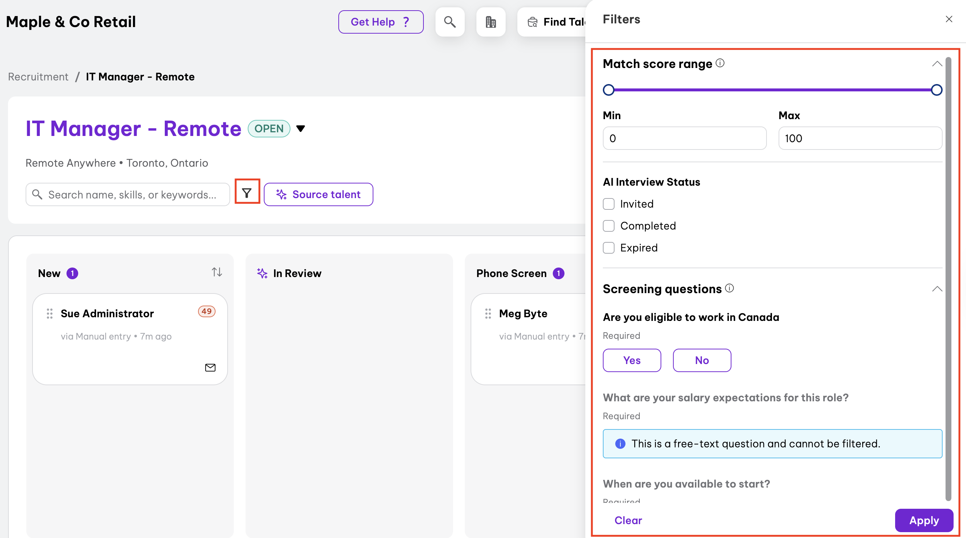Screen dimensions: 966x538
Task: Check the Invited interview status box
Action: [608, 204]
